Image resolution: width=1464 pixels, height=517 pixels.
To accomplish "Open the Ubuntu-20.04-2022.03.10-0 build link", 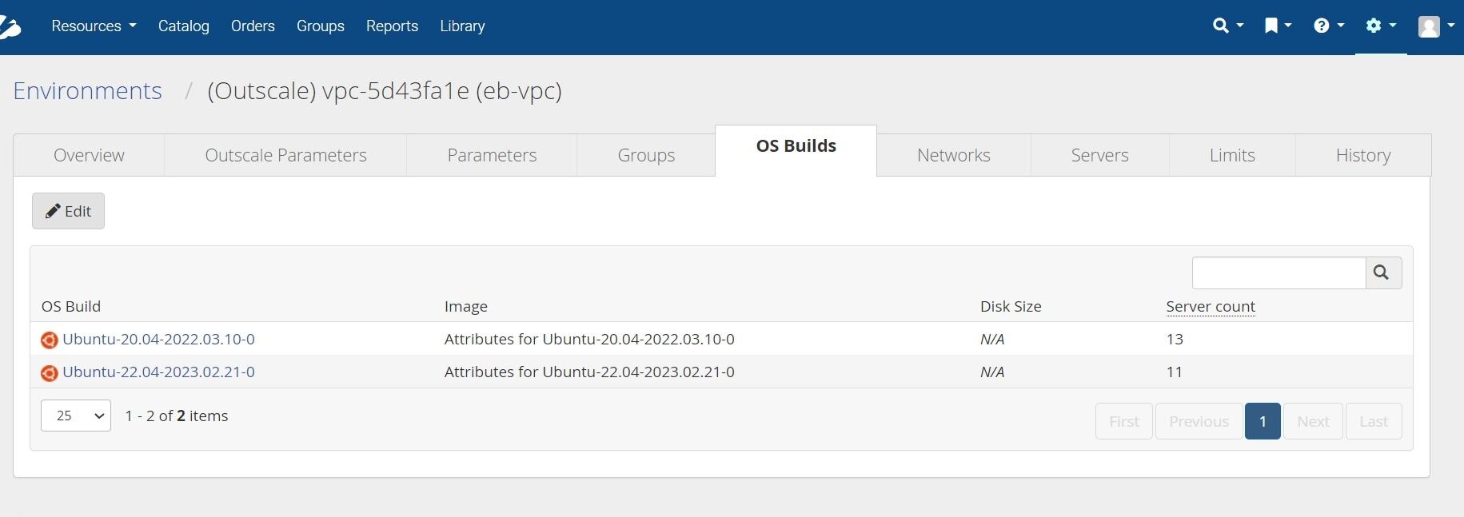I will point(158,340).
